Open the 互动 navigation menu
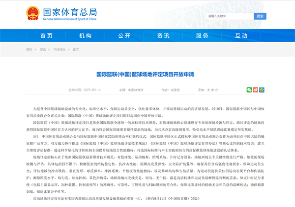 point(241,36)
